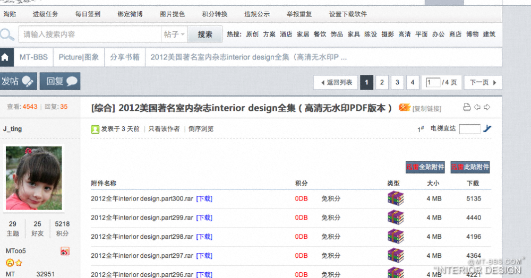Click hot search term 酒店
This screenshot has width=531, height=278.
(286, 34)
